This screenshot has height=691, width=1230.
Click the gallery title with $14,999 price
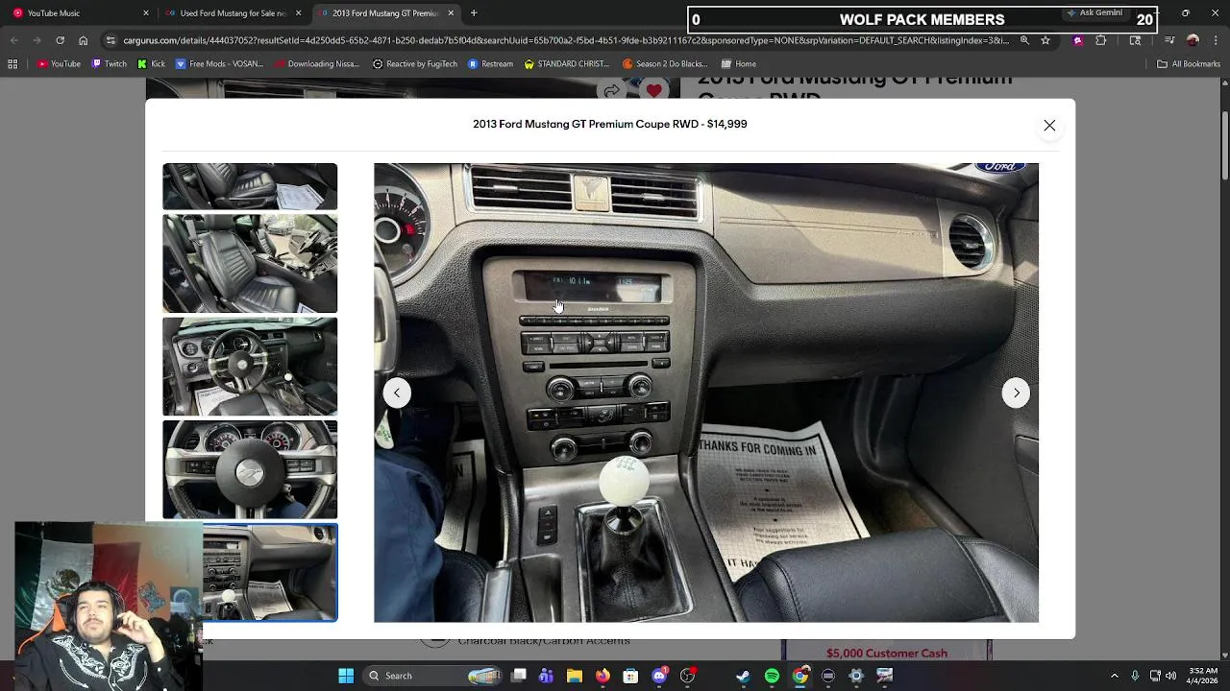click(609, 124)
